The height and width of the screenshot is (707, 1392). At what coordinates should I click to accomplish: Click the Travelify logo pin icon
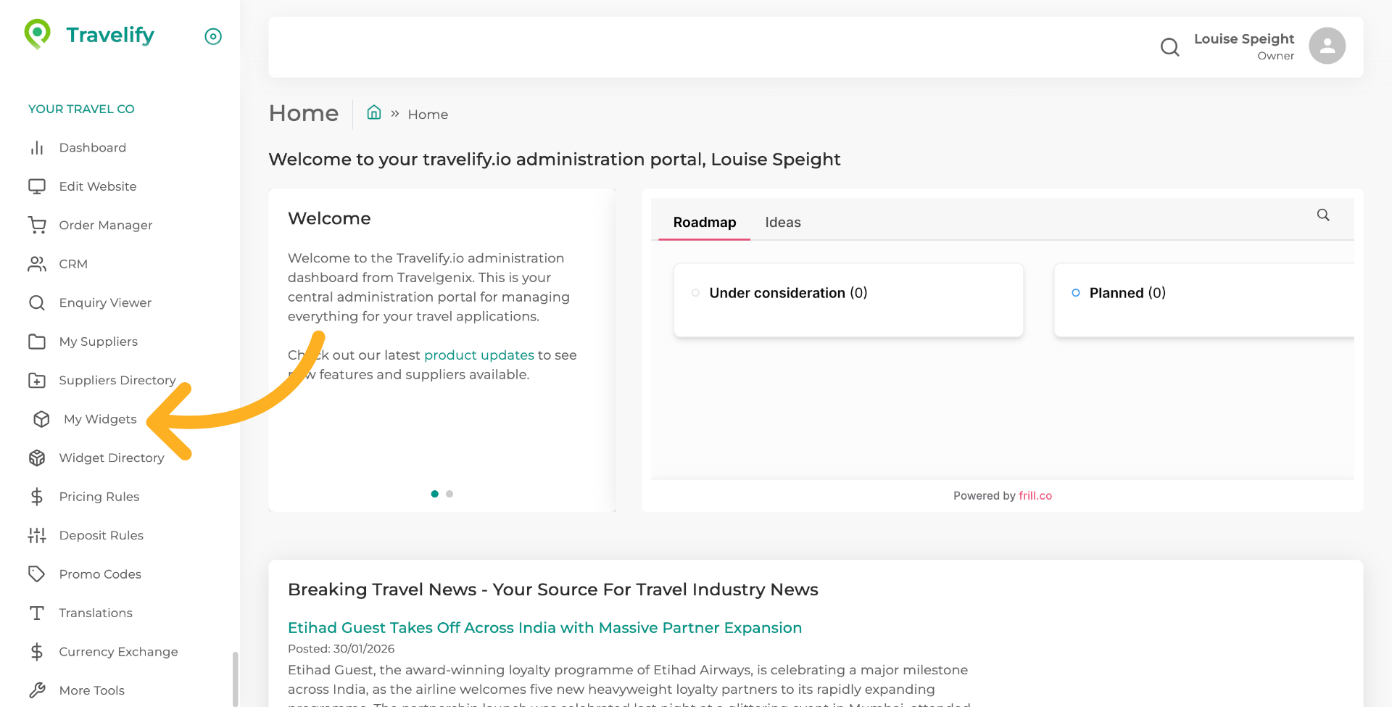[38, 34]
